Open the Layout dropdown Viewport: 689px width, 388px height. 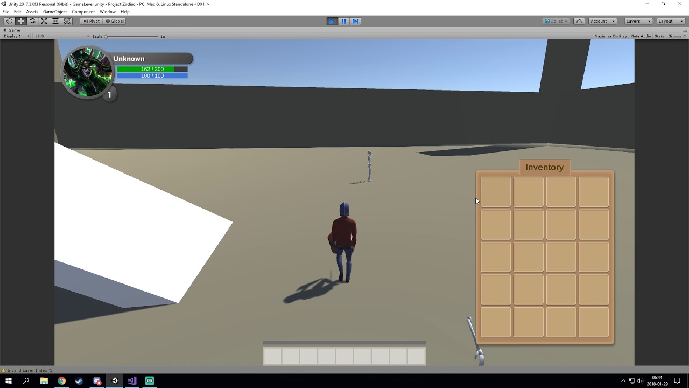[670, 21]
